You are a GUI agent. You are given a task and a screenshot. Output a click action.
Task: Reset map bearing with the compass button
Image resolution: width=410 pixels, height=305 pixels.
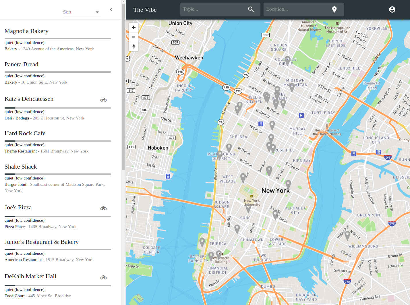134,47
